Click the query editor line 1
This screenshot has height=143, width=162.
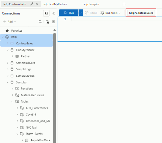(x=116, y=19)
